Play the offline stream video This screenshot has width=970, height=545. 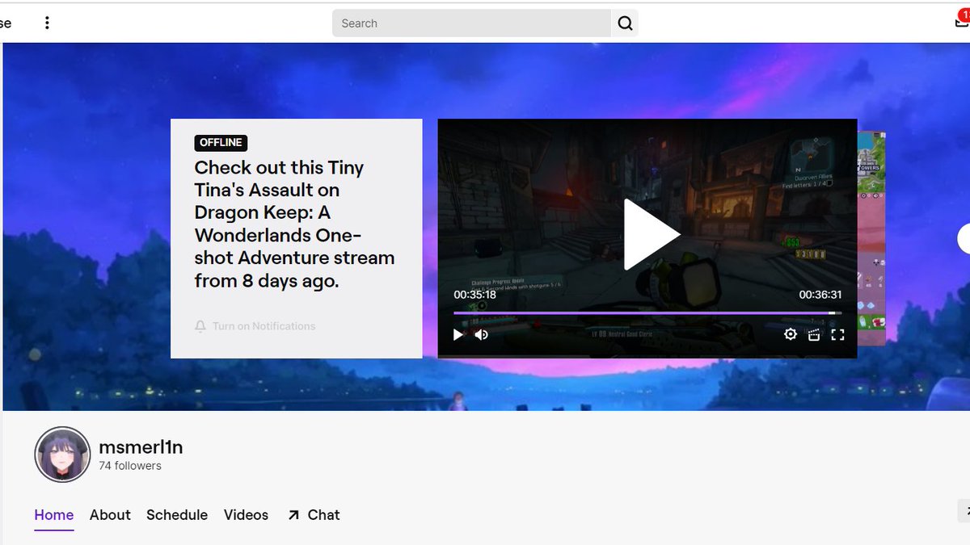(647, 233)
